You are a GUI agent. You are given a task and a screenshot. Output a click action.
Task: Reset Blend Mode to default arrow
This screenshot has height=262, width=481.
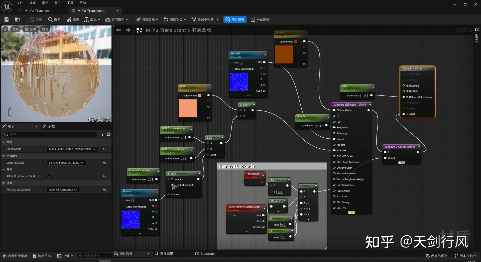pyautogui.click(x=104, y=149)
